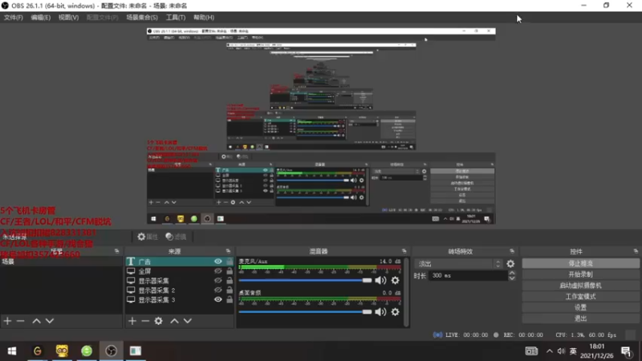642x361 pixels.
Task: Decrease 时长 duration with down arrow
Action: tap(512, 278)
